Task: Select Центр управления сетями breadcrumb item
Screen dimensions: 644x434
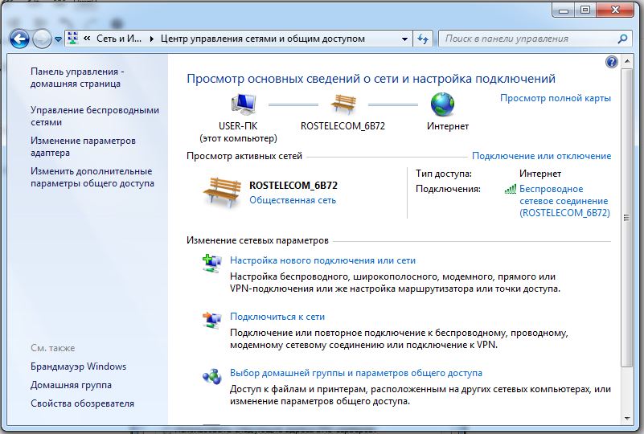Action: pos(263,39)
